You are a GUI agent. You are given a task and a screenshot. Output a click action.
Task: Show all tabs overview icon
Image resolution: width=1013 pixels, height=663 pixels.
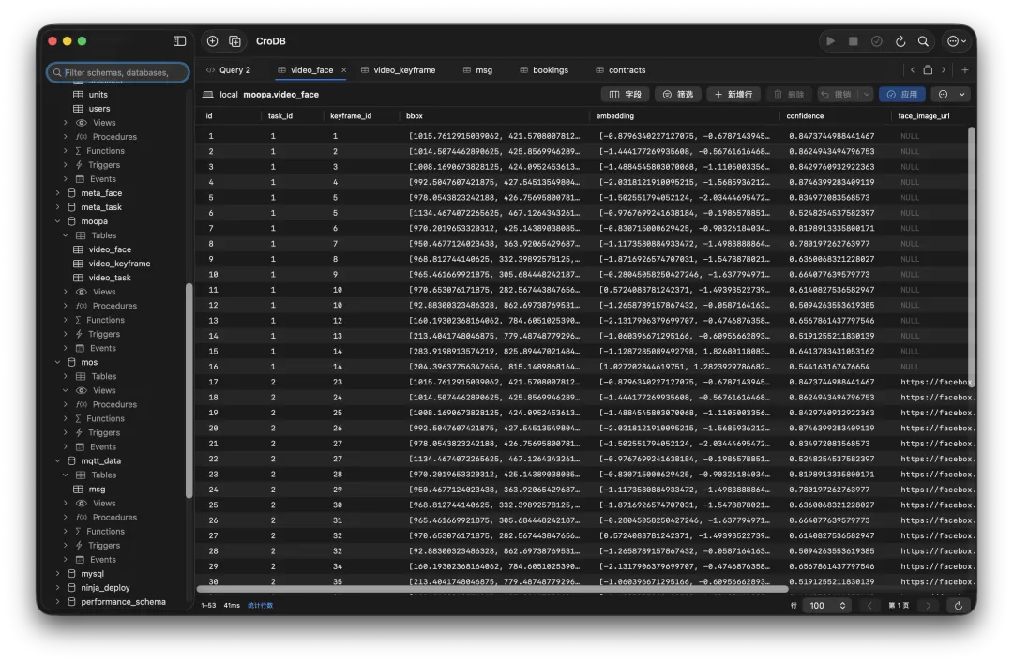tap(928, 69)
